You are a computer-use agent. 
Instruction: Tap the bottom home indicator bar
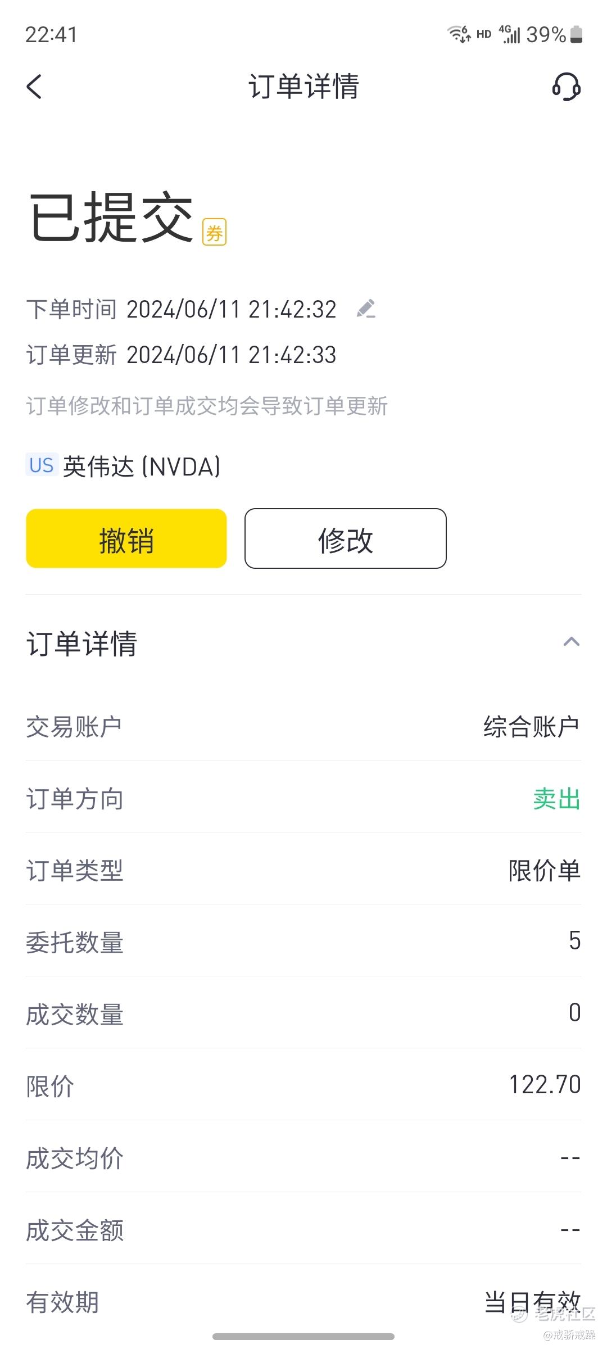pyautogui.click(x=303, y=1337)
